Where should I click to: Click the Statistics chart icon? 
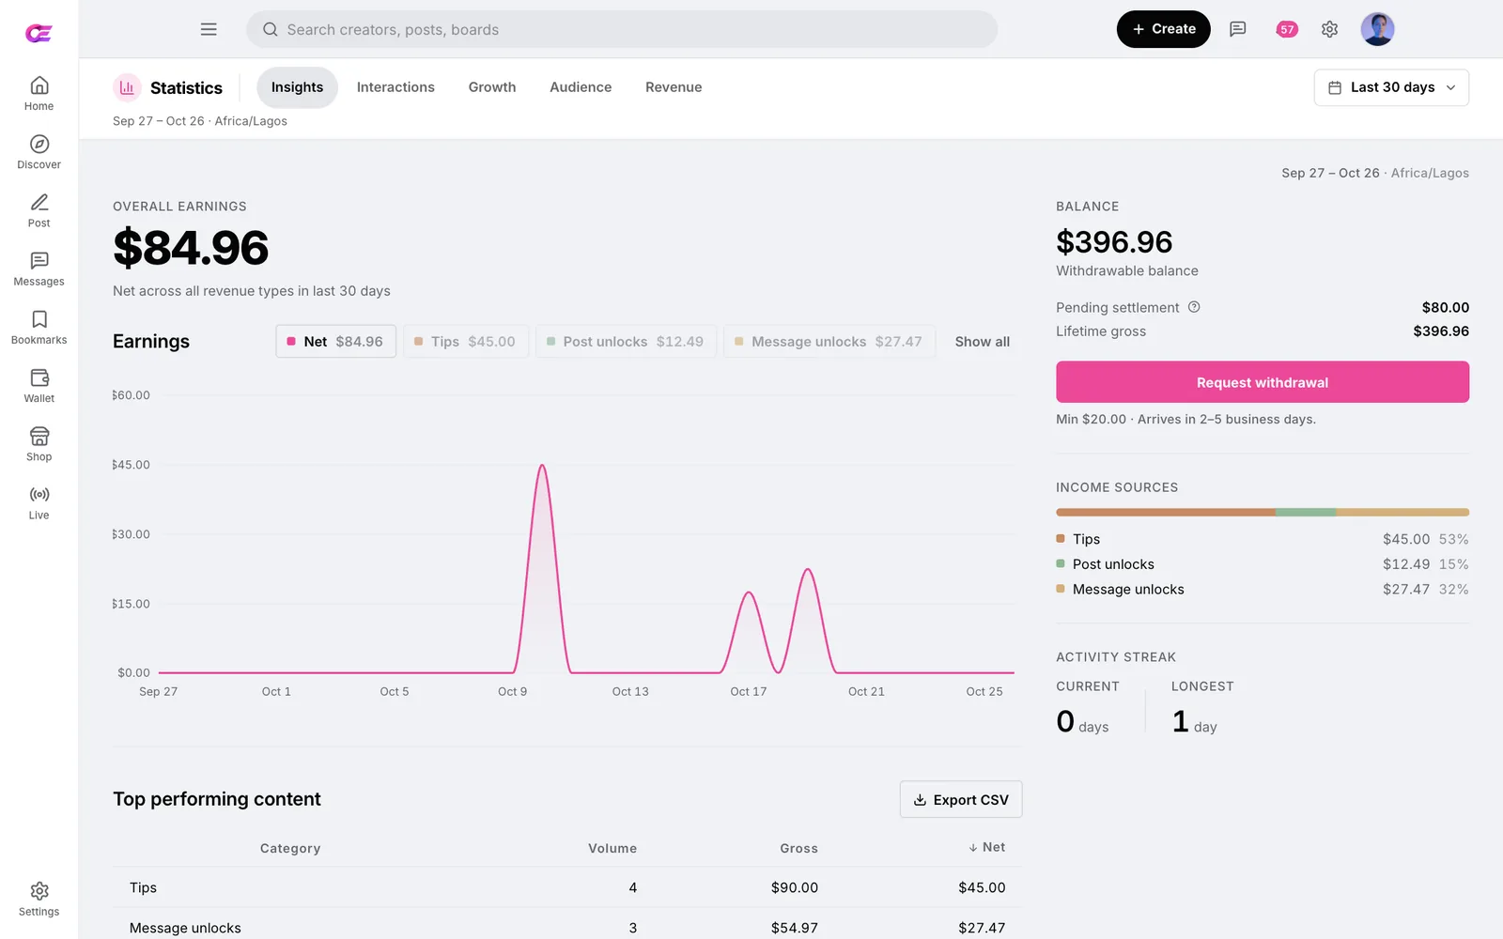point(127,87)
